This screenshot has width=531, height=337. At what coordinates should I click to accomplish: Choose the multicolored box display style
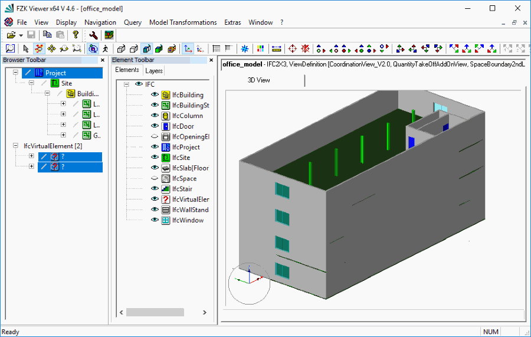tap(172, 49)
